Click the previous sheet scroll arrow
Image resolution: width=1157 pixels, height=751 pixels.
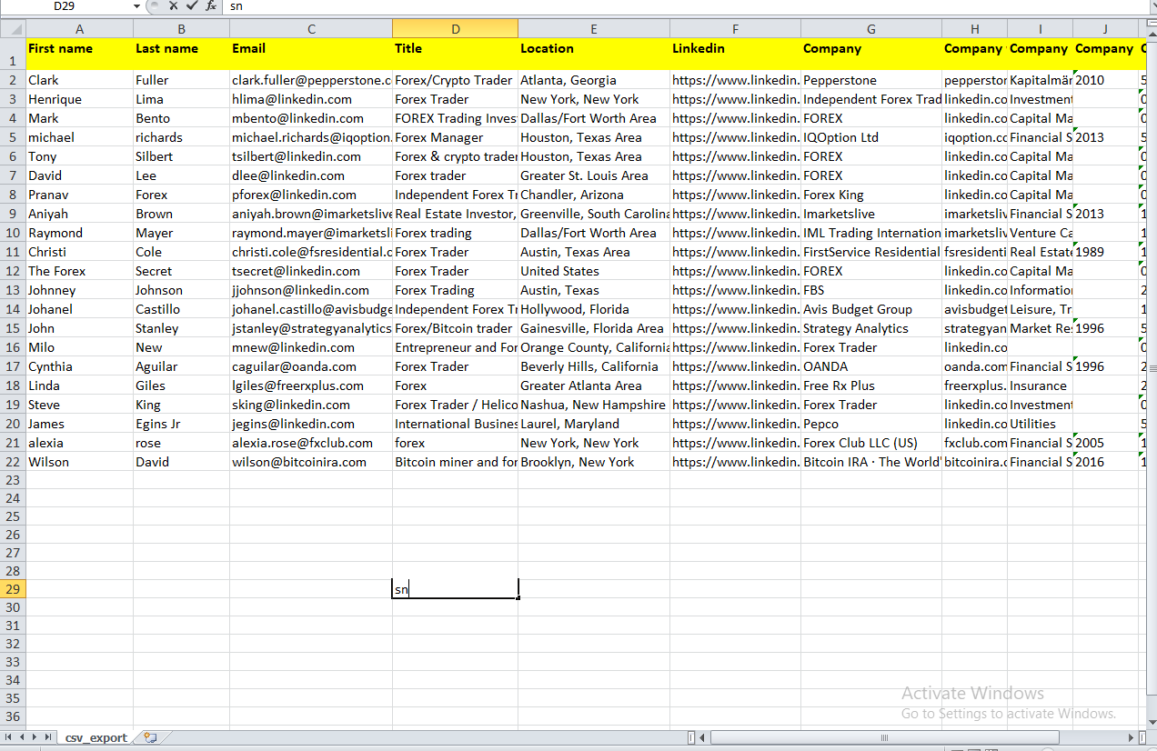coord(22,737)
